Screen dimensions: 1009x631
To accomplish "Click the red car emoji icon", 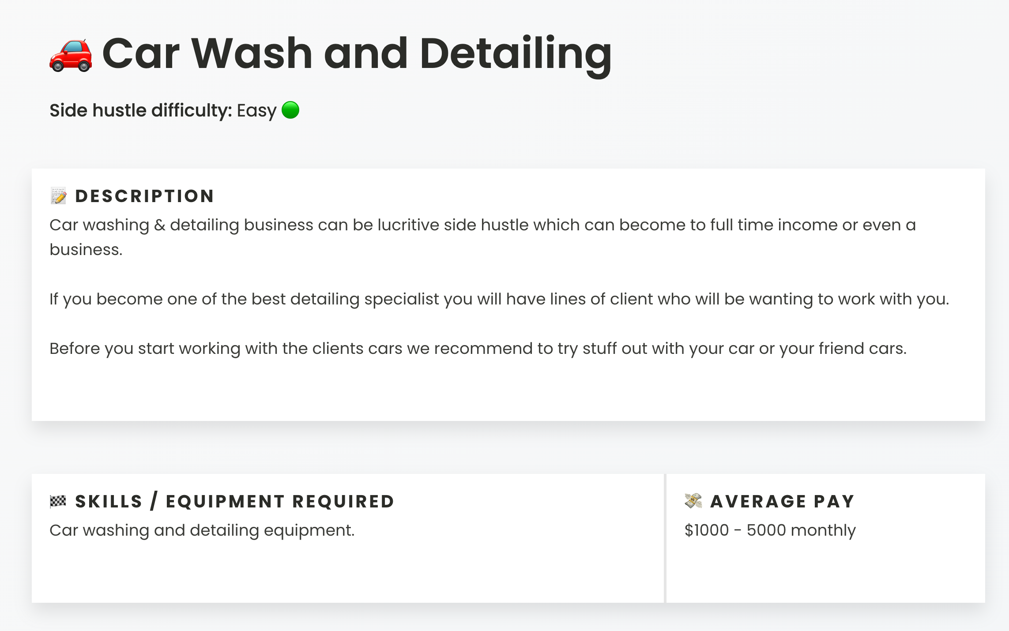I will click(71, 55).
